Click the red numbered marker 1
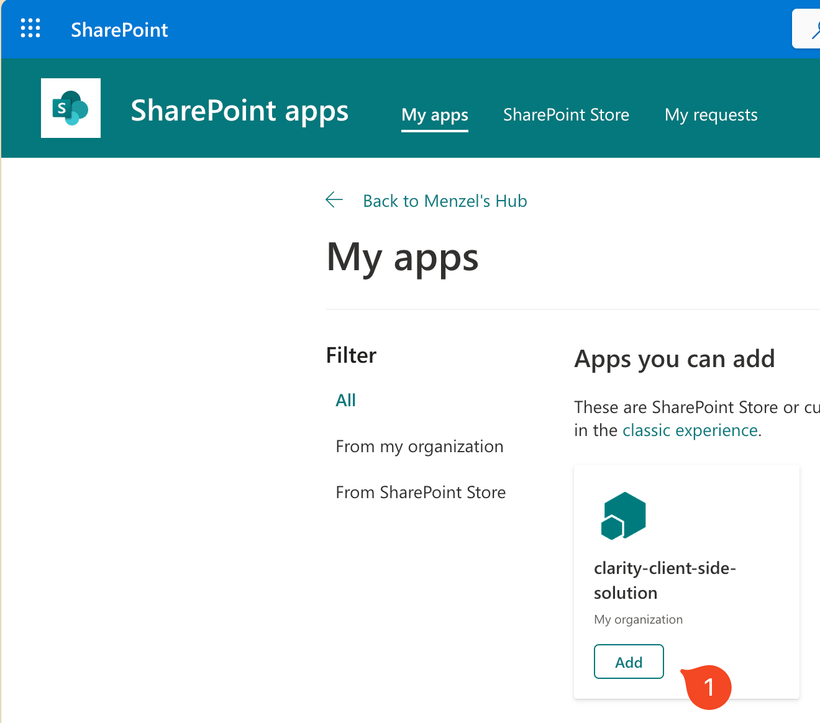This screenshot has width=820, height=723. click(709, 687)
